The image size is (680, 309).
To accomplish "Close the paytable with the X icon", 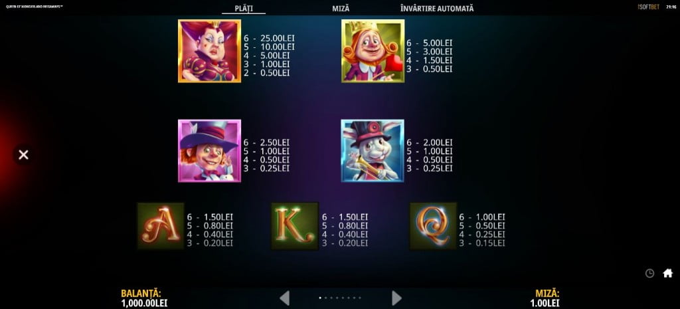I will [23, 154].
